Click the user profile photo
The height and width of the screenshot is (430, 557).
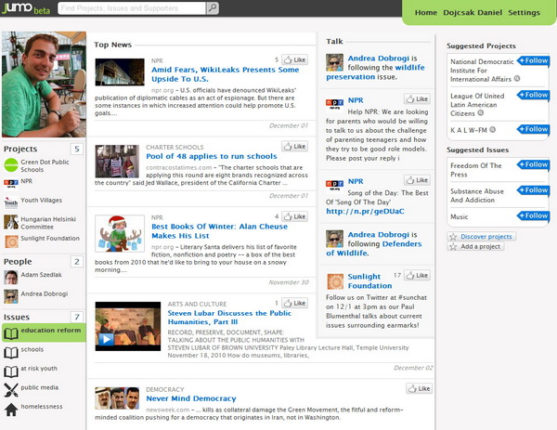(x=44, y=85)
